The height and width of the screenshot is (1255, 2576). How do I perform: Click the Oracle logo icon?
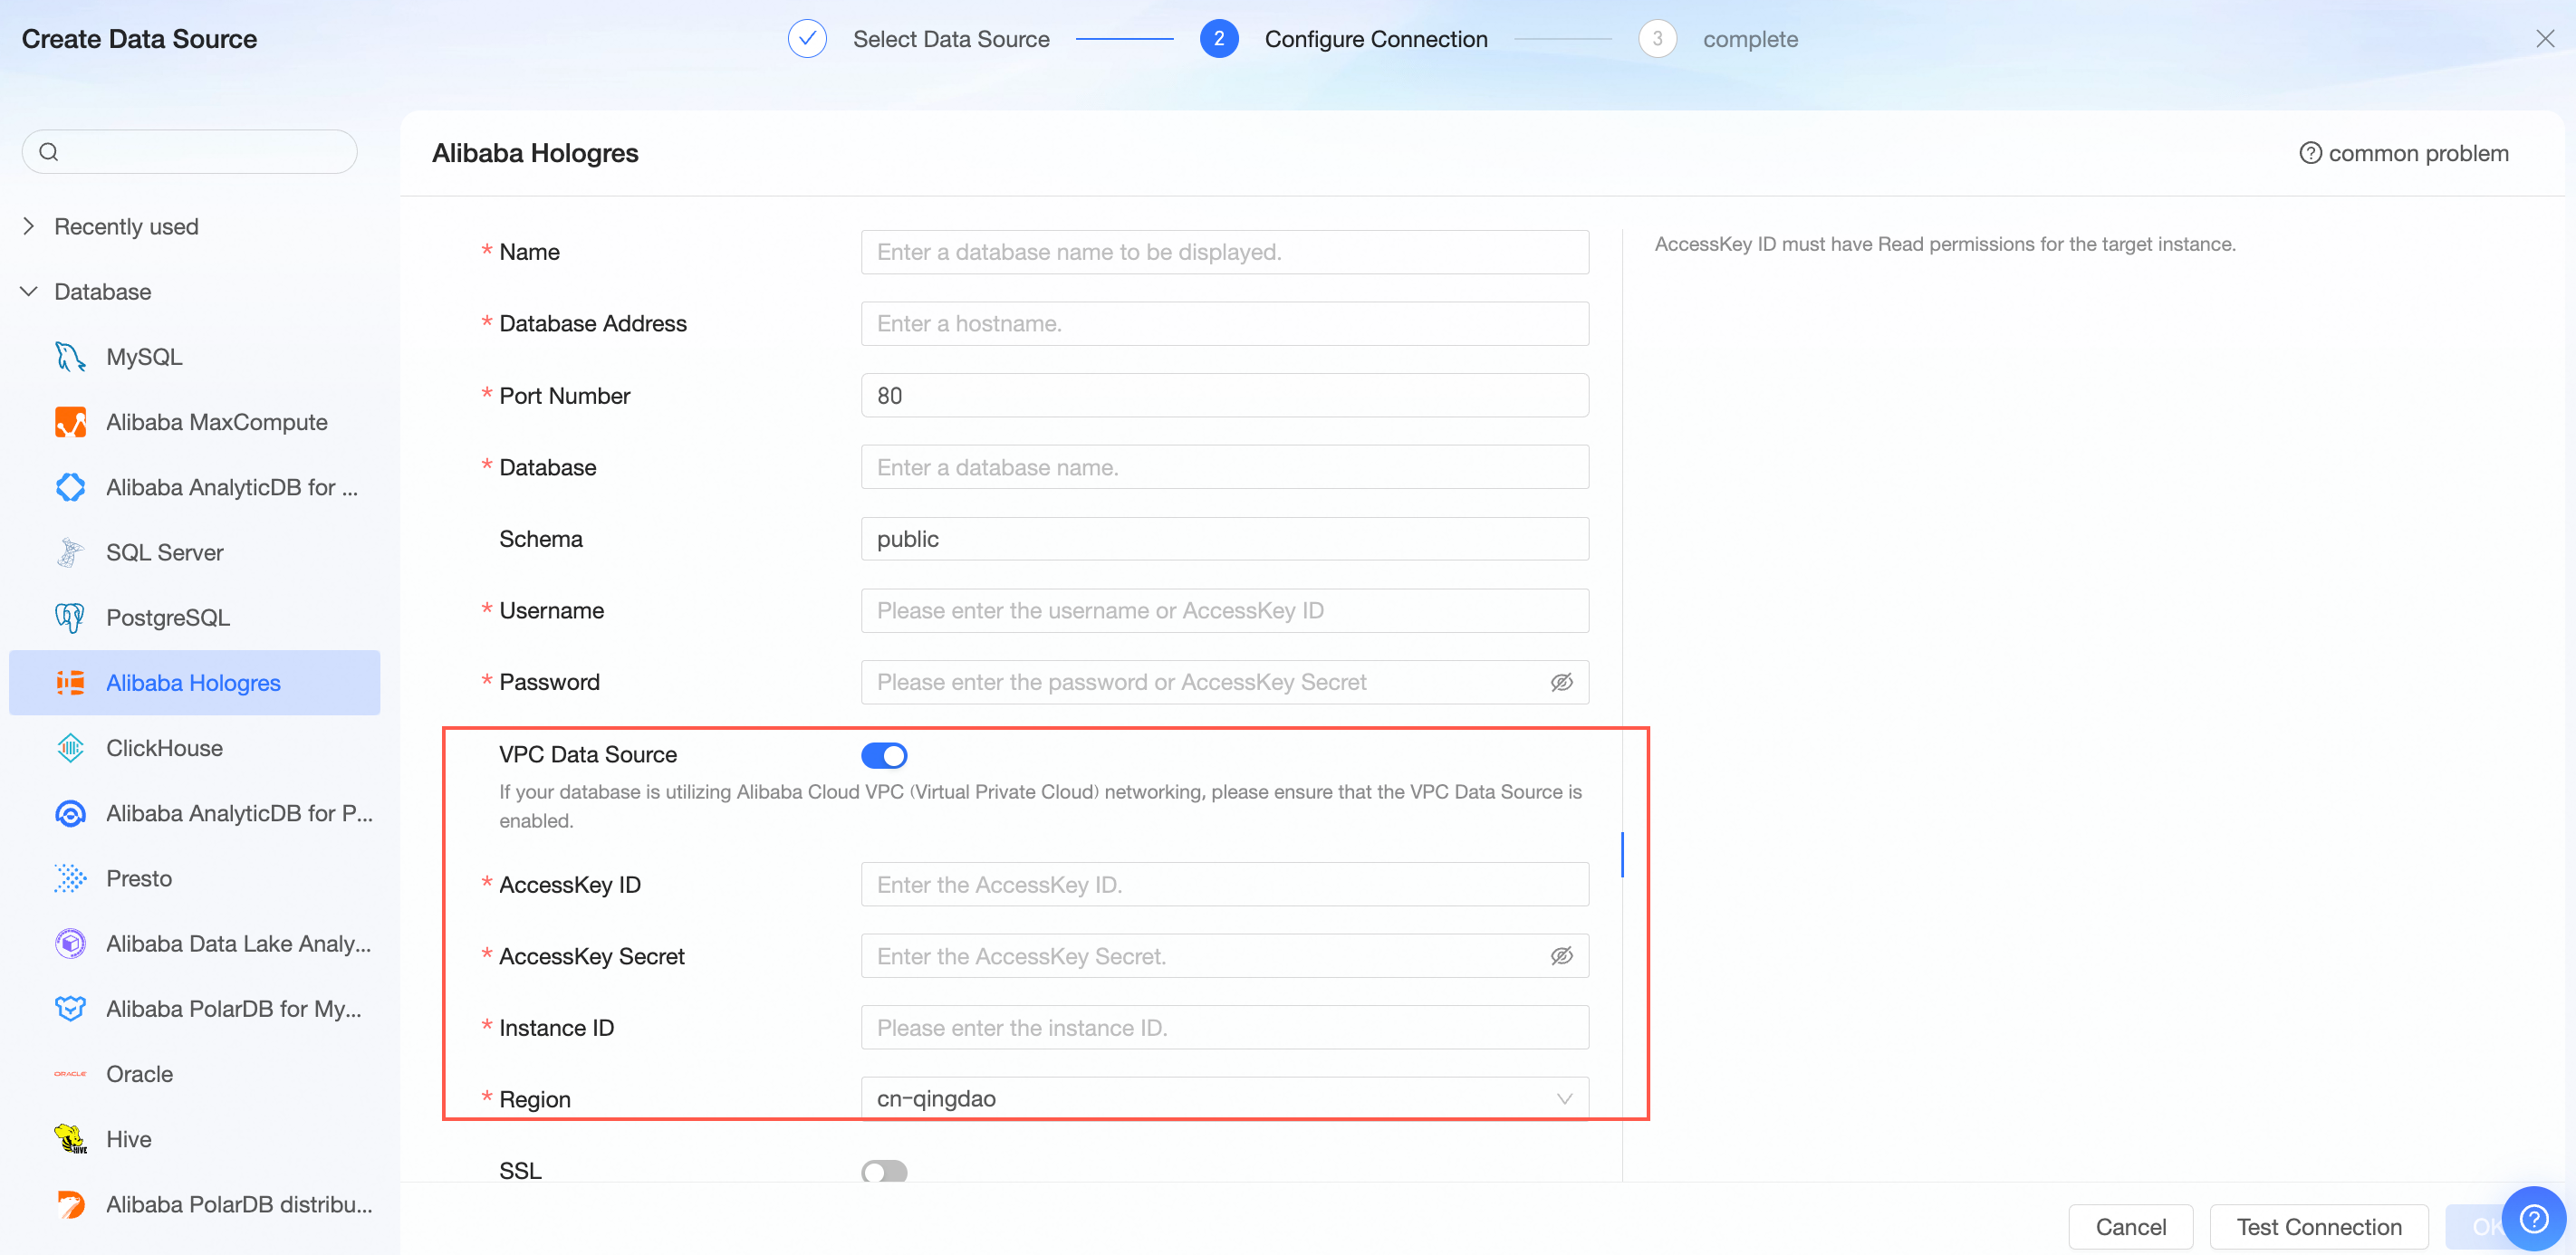tap(70, 1074)
